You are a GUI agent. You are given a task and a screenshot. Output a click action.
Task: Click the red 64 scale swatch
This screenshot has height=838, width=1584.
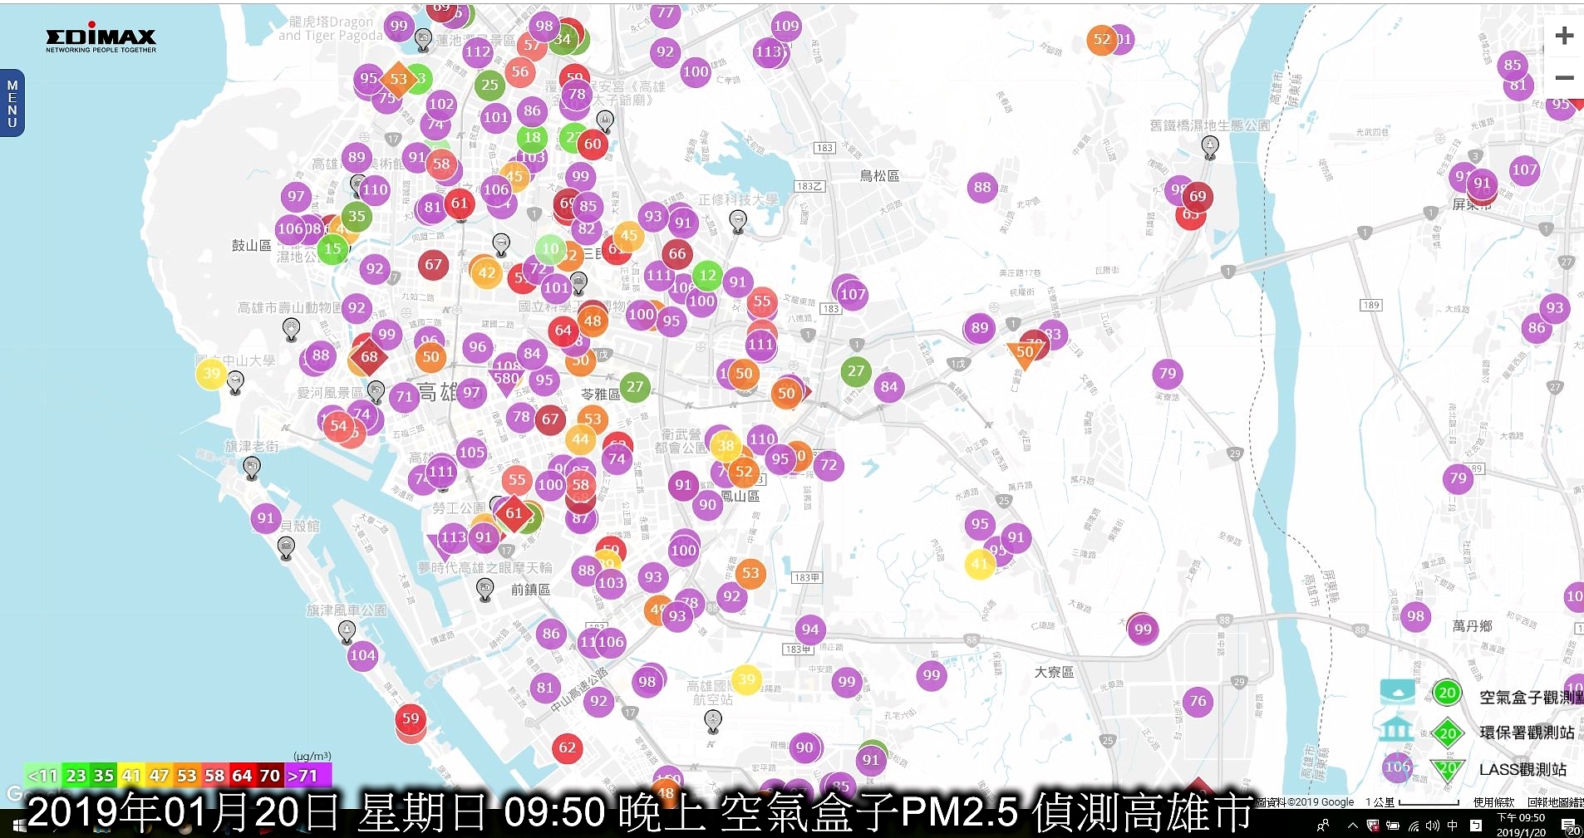242,776
